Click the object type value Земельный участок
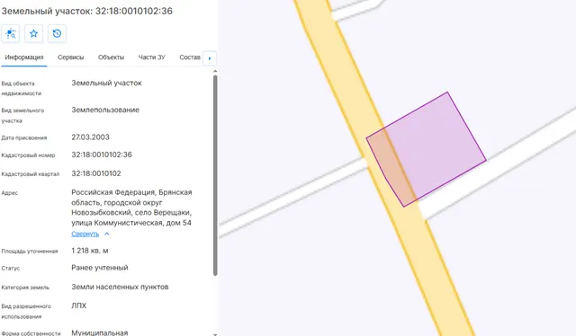The height and width of the screenshot is (336, 576). (106, 83)
